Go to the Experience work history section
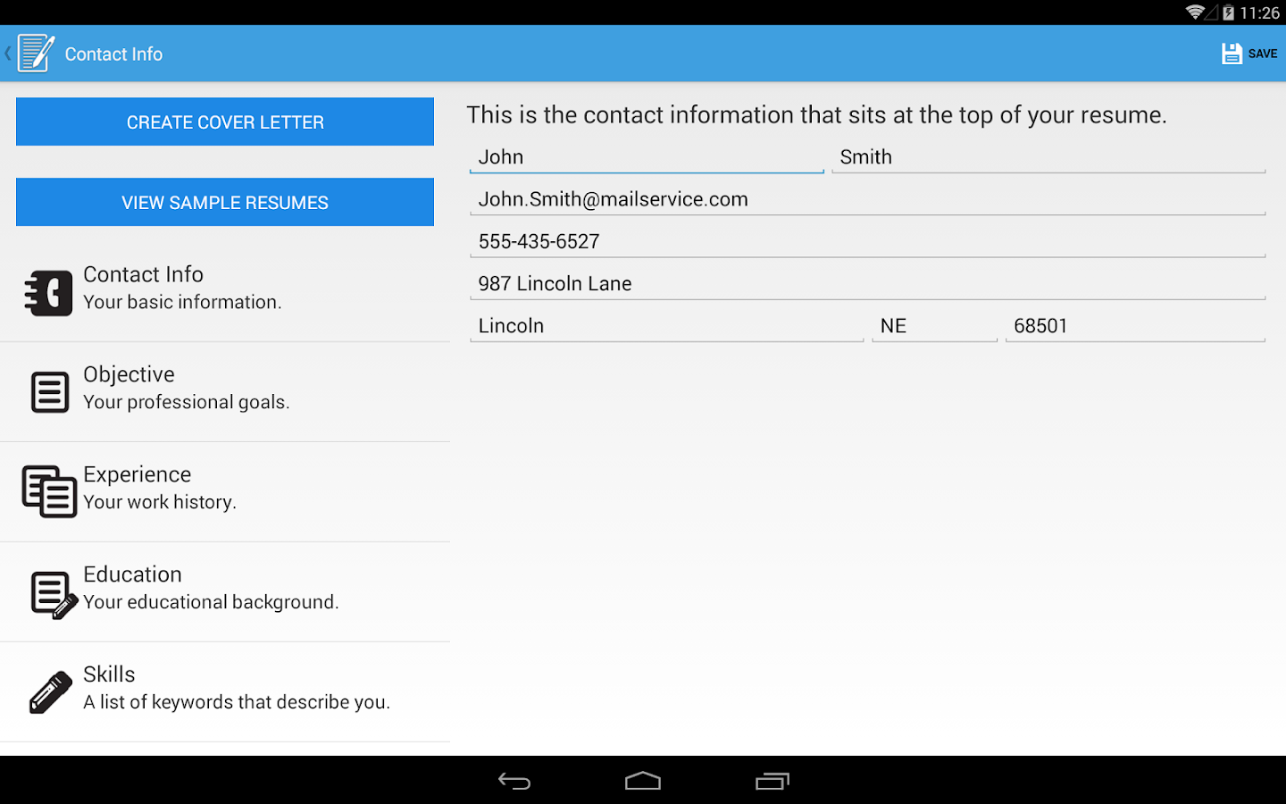This screenshot has width=1286, height=804. pos(225,492)
